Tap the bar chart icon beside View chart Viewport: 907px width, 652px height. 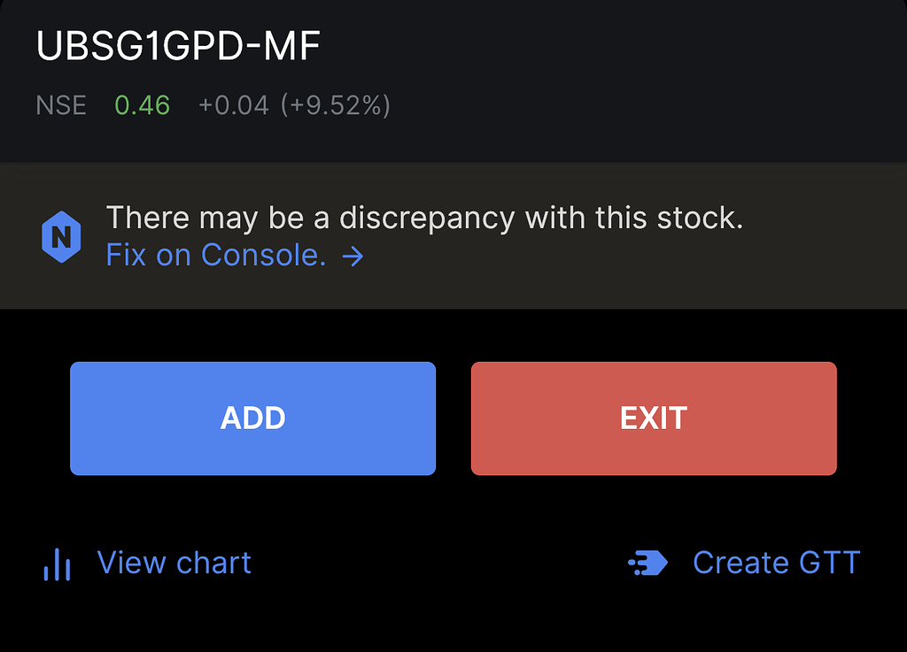click(x=57, y=564)
